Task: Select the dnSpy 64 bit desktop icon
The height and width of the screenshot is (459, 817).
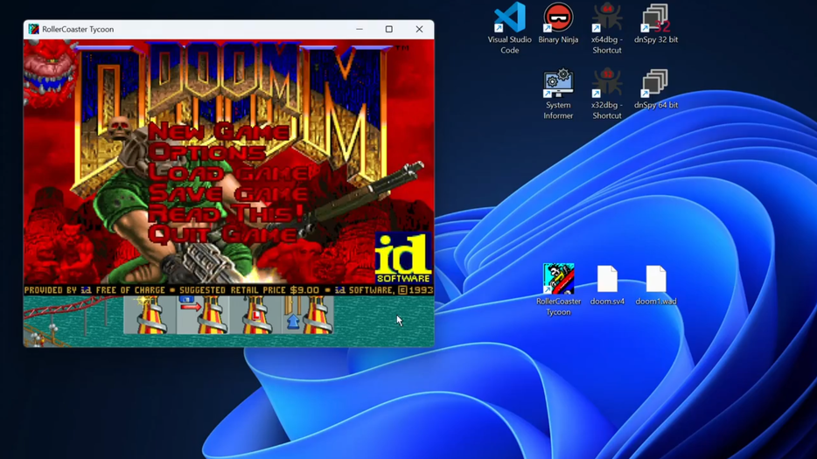Action: (x=655, y=89)
